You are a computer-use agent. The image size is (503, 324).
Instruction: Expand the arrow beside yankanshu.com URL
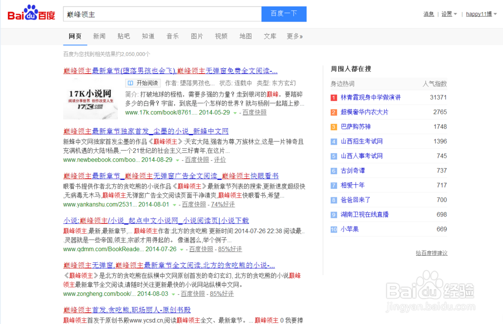click(174, 205)
